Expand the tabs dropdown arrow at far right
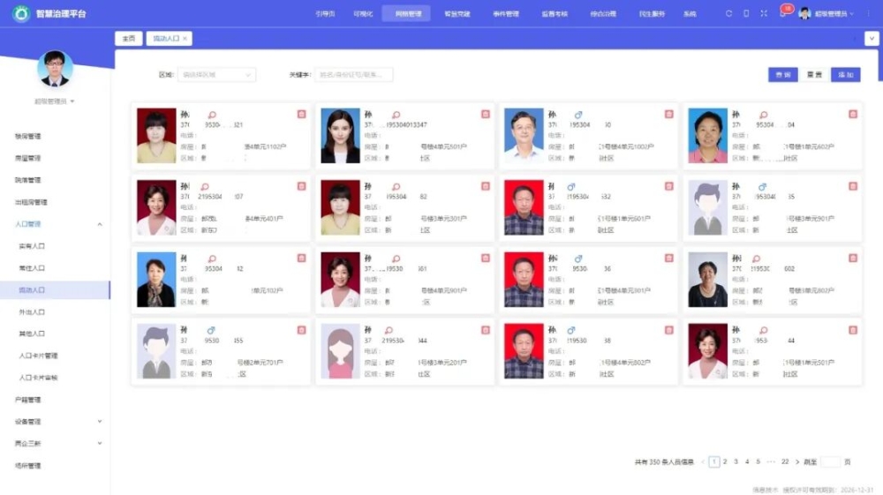This screenshot has height=495, width=883. [x=871, y=39]
